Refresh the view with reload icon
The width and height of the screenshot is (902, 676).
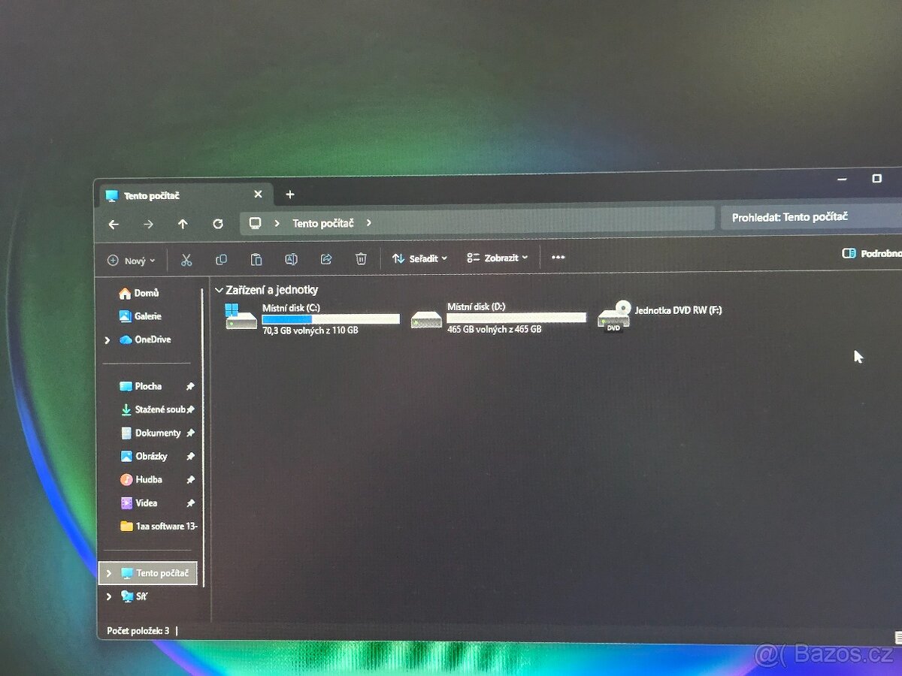[218, 223]
